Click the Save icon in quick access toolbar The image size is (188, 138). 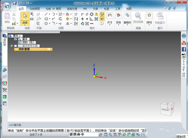pos(14,3)
